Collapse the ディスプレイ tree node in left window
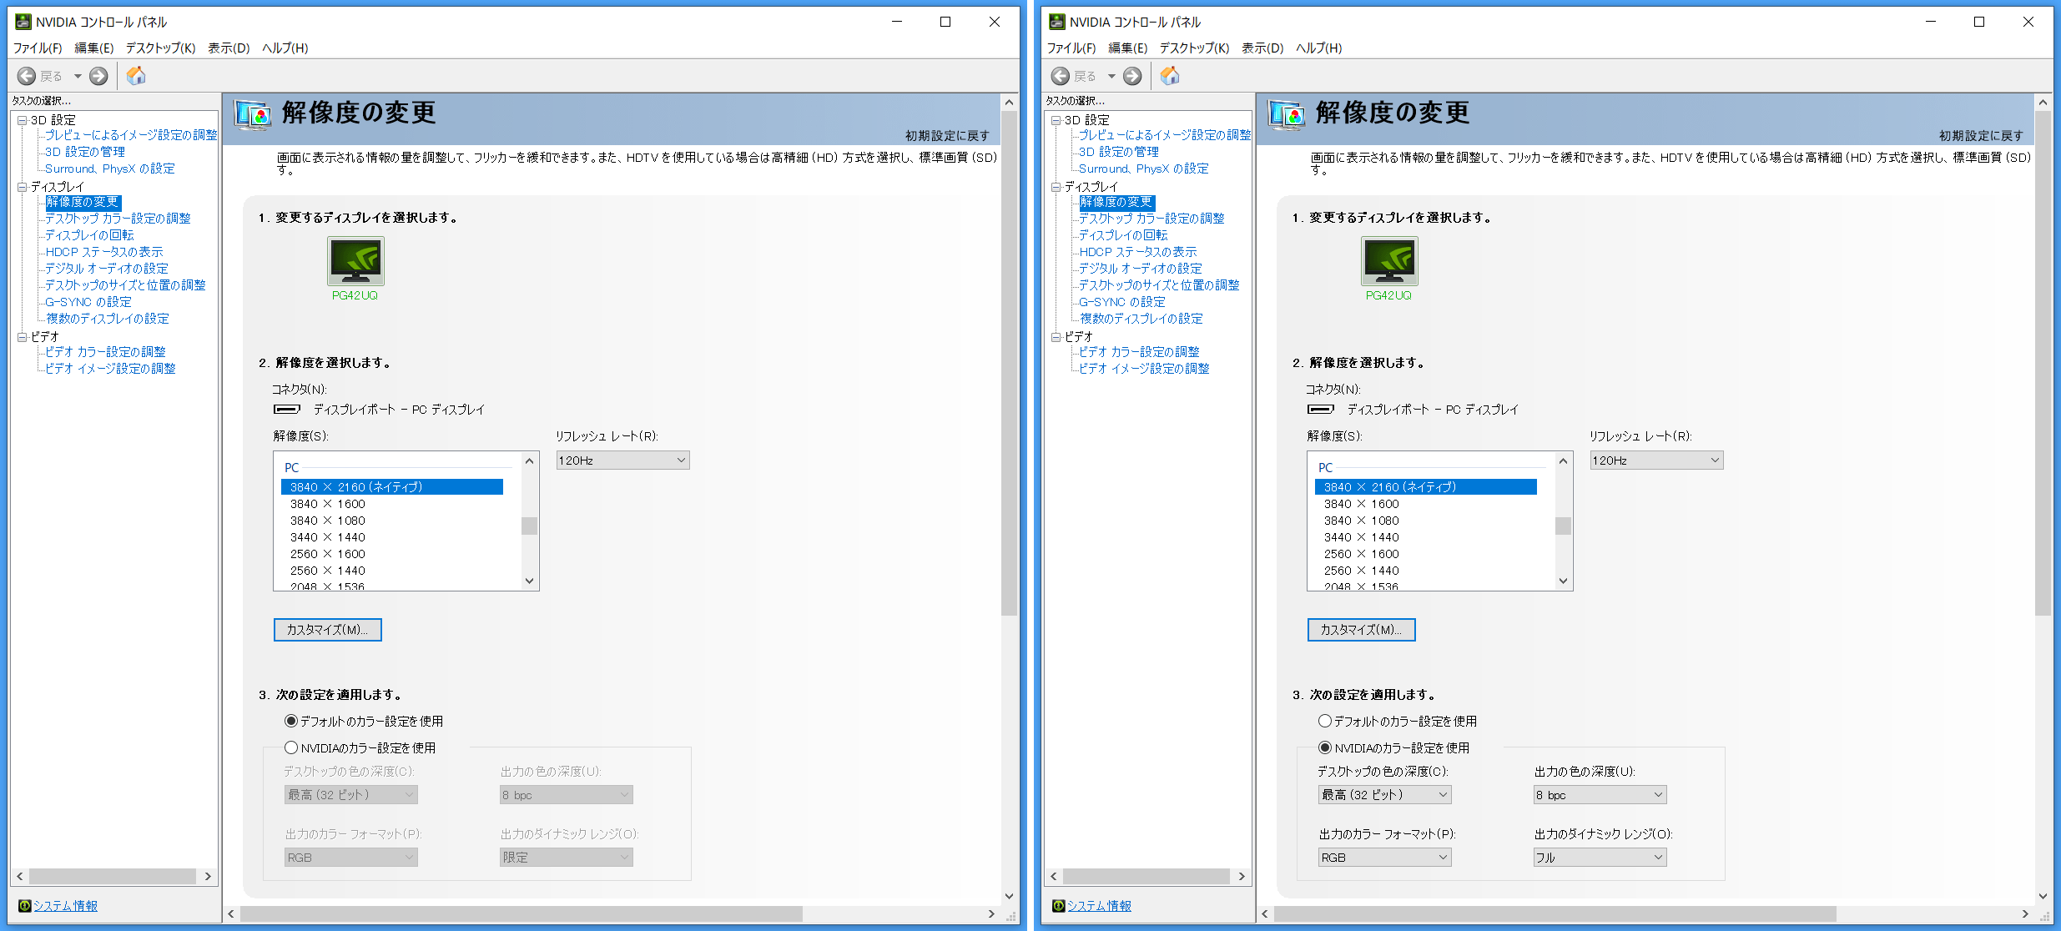This screenshot has height=931, width=2061. pyautogui.click(x=23, y=187)
